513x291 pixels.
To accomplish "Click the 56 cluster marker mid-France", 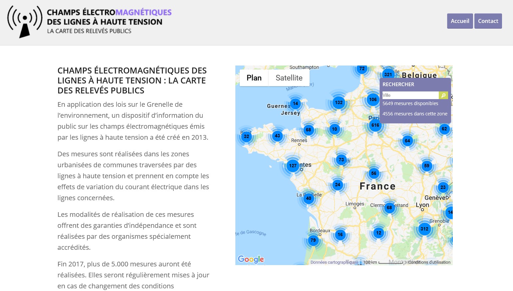I will click(374, 173).
